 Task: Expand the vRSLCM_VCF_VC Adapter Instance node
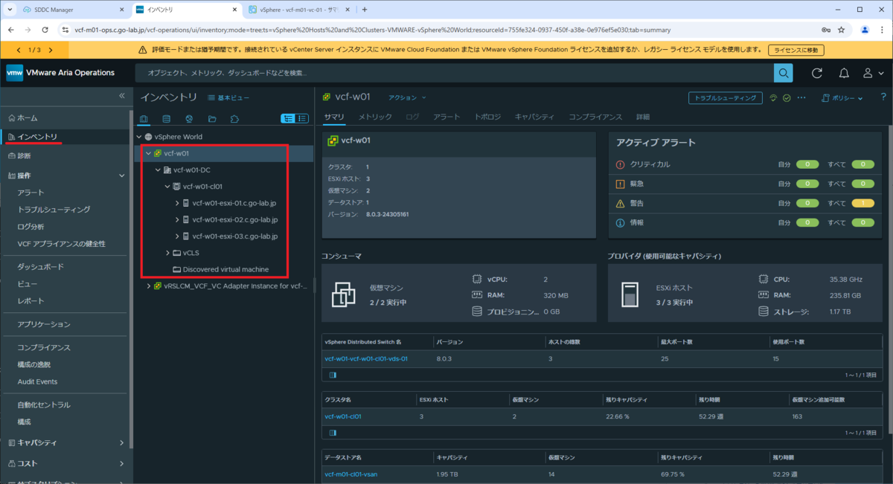[148, 285]
